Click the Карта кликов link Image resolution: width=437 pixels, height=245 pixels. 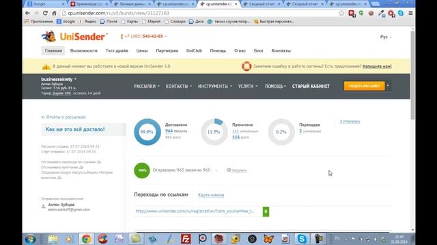[211, 195]
